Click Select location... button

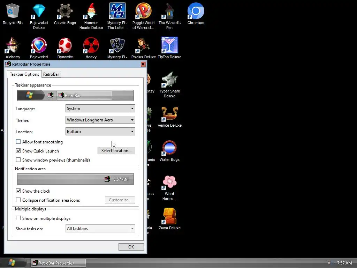click(x=116, y=151)
